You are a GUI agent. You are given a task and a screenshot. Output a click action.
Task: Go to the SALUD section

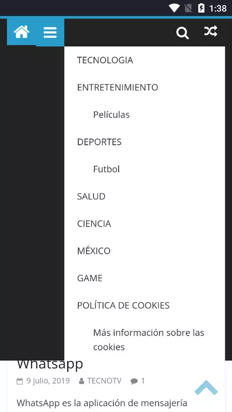[x=91, y=196]
